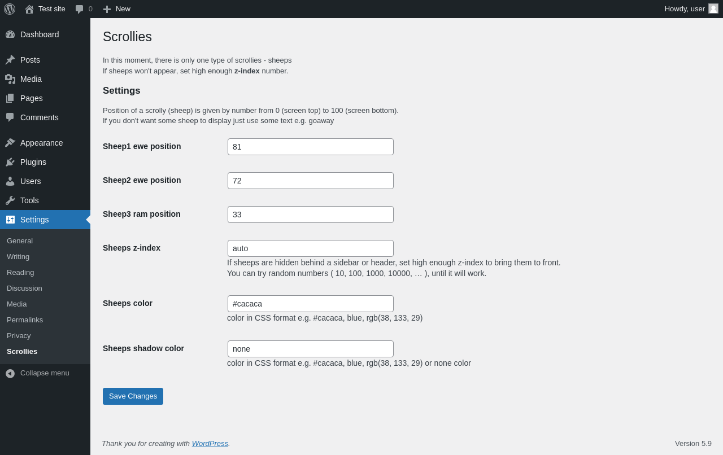Click into the Sheep1 ewe position field
Screen dimensions: 723x455
pos(311,147)
